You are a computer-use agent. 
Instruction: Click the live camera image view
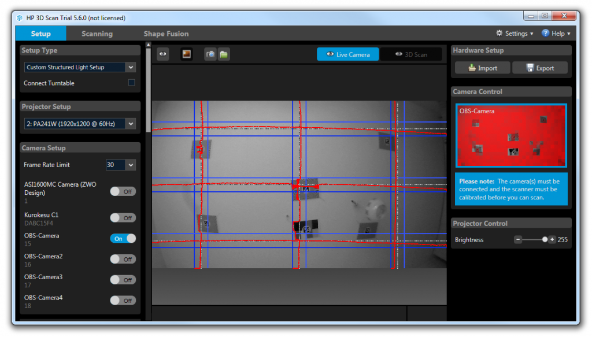click(x=299, y=184)
